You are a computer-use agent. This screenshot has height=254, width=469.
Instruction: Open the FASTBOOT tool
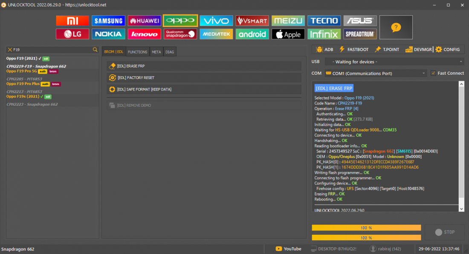tap(354, 50)
